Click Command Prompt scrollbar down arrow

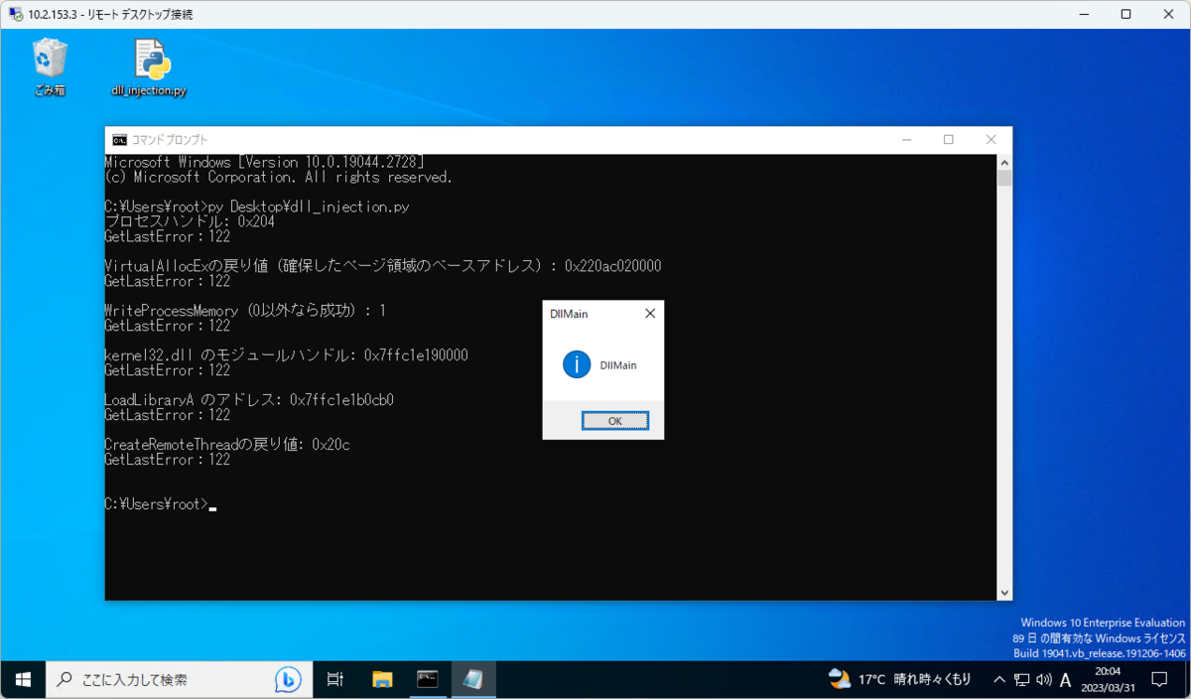(1004, 592)
